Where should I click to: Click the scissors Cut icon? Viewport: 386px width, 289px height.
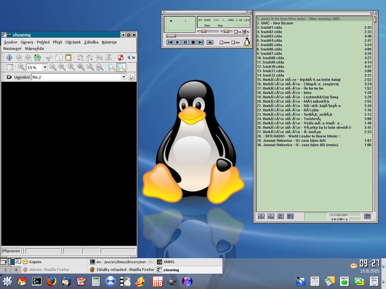[x=50, y=58]
